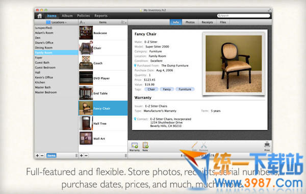Viewport: 306px width, 194px height.
Task: Add a Warranty with the toolbar icon
Action: (135, 147)
